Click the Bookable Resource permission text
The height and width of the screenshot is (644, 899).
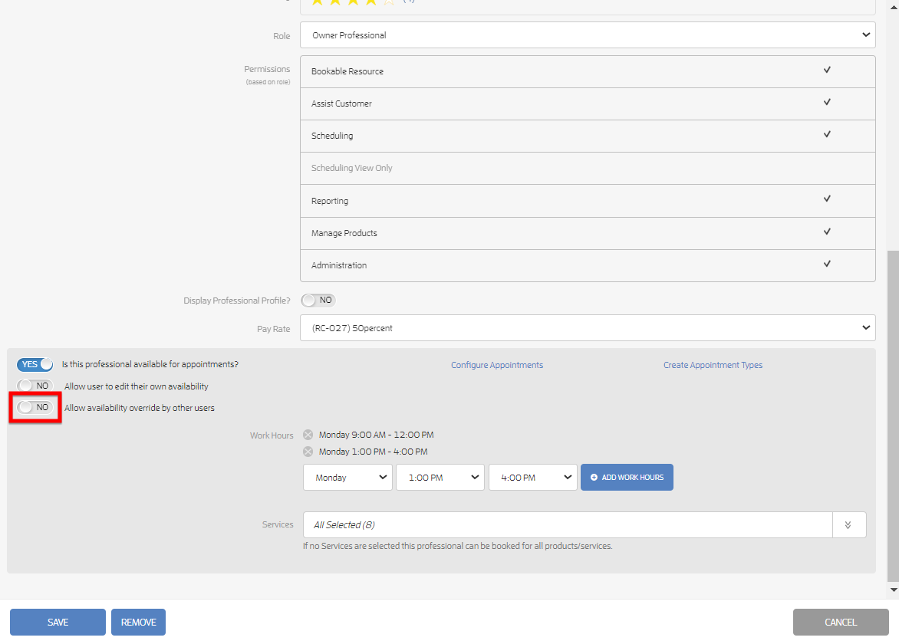point(347,71)
